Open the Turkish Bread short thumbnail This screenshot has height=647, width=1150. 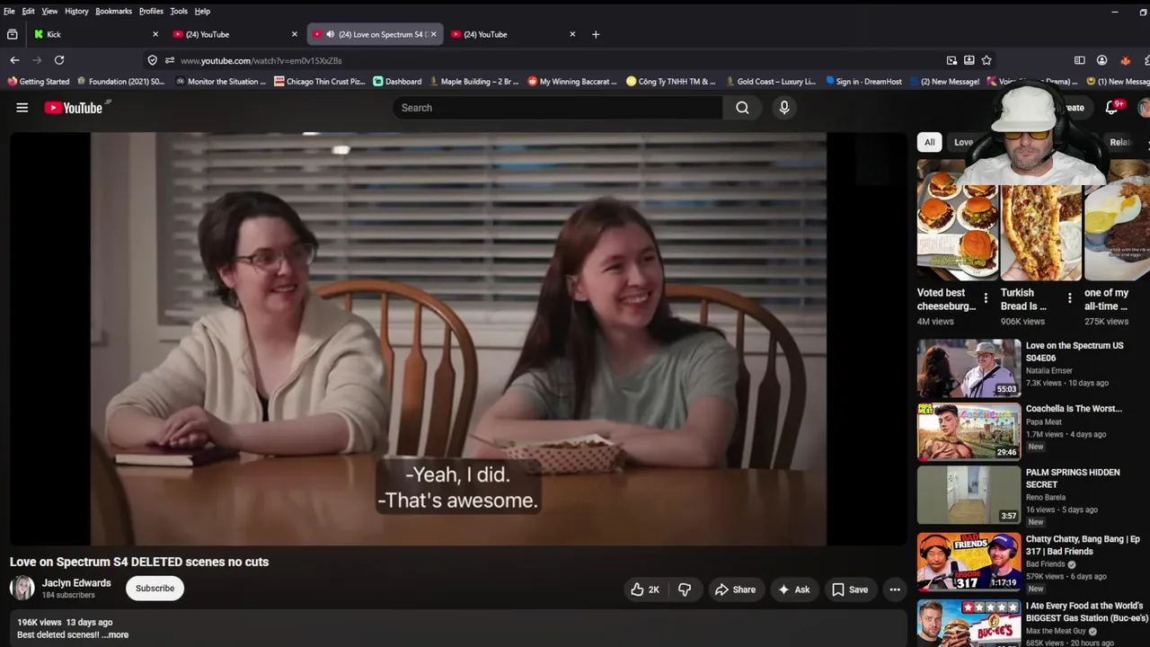click(1041, 220)
